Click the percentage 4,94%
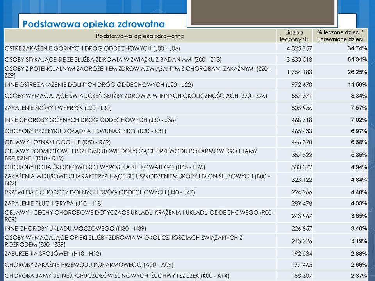 point(359,167)
